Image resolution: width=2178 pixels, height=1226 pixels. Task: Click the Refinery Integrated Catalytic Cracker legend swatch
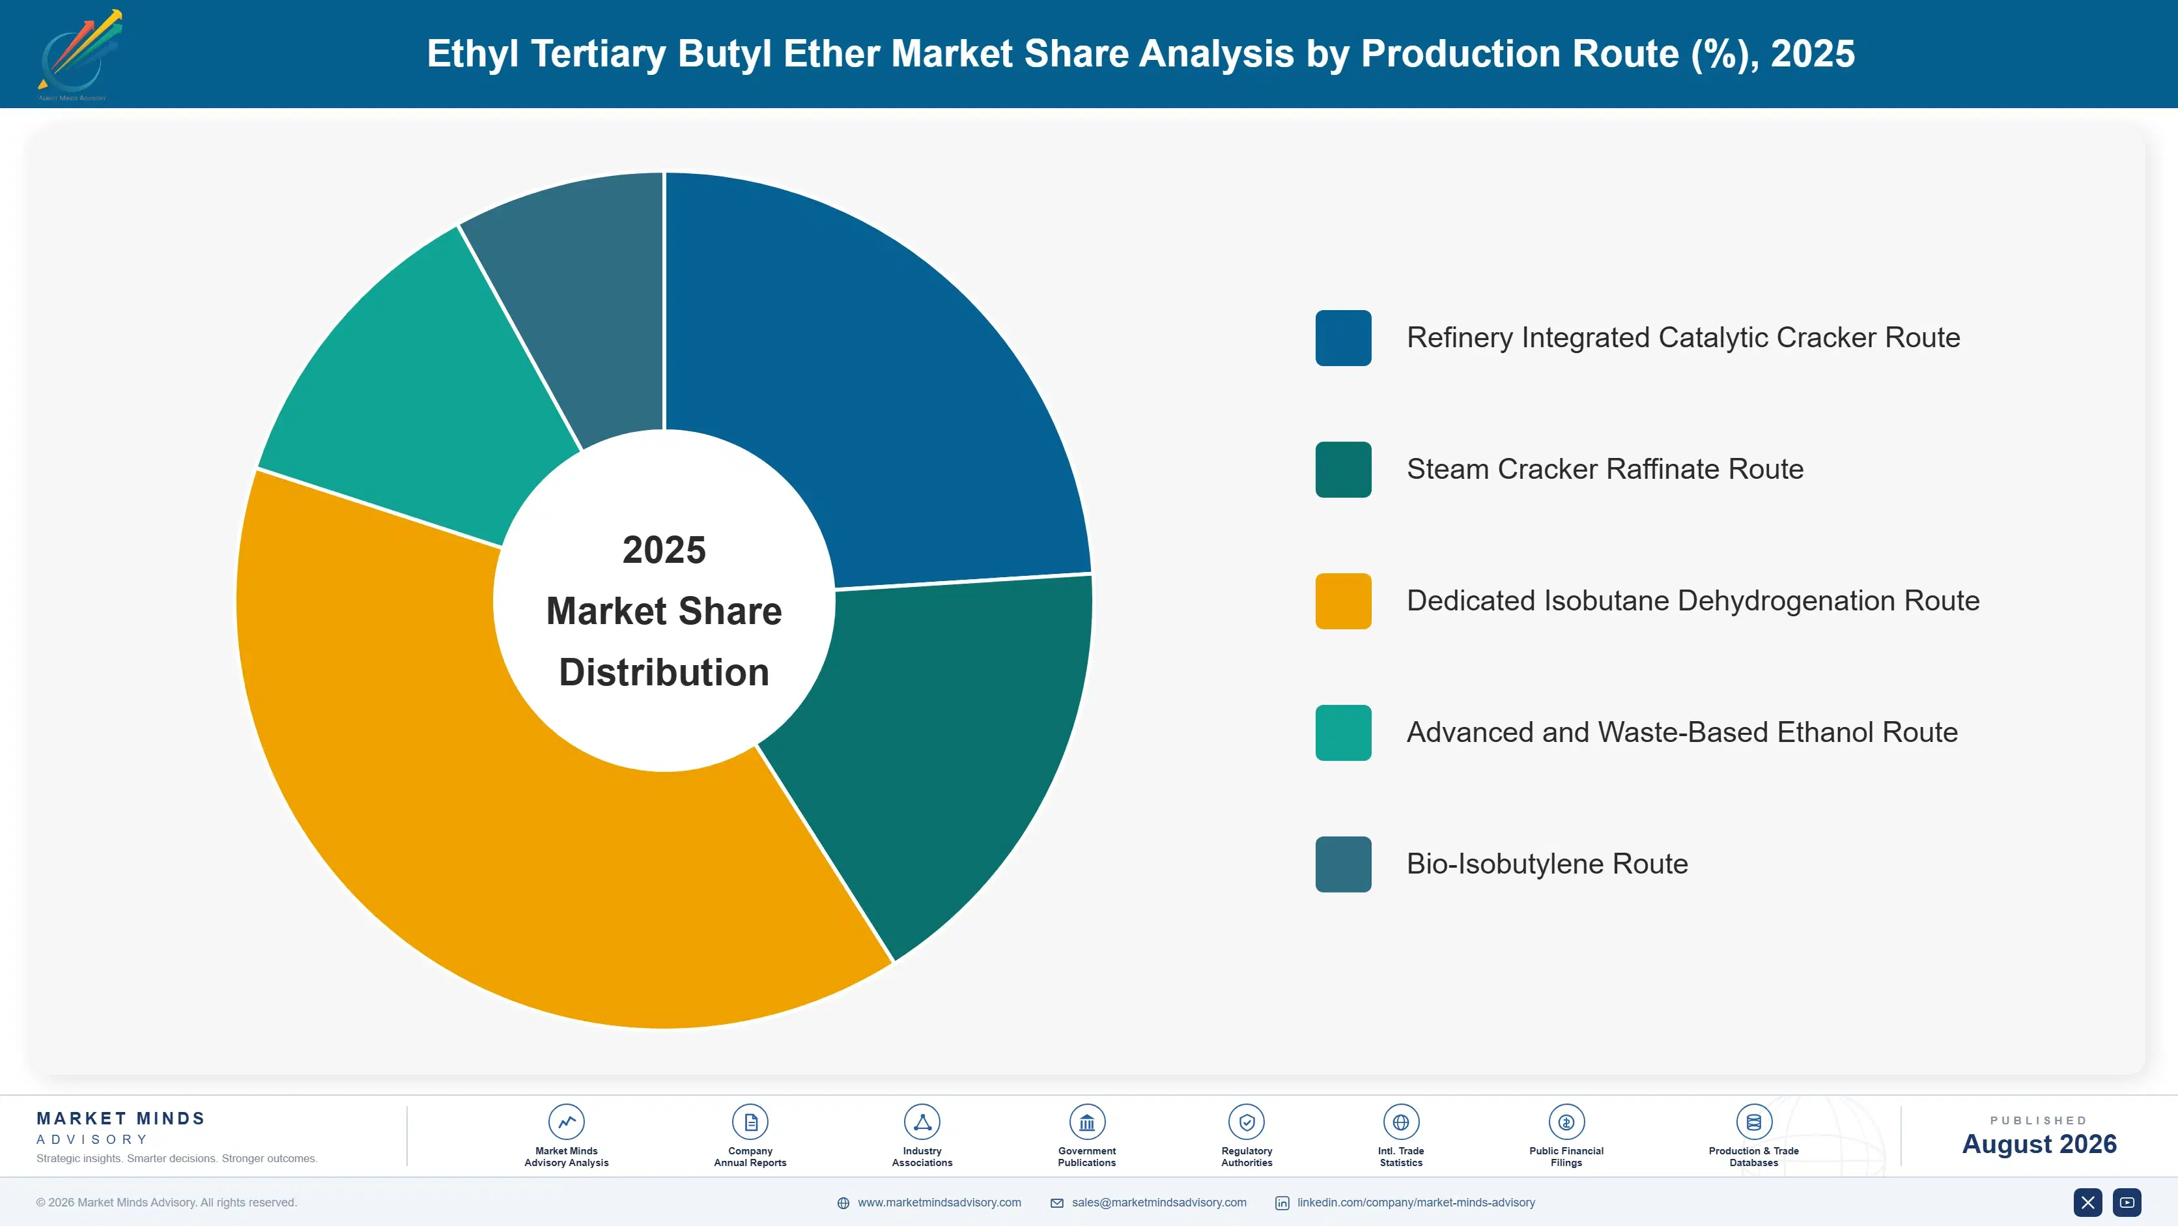click(1342, 337)
